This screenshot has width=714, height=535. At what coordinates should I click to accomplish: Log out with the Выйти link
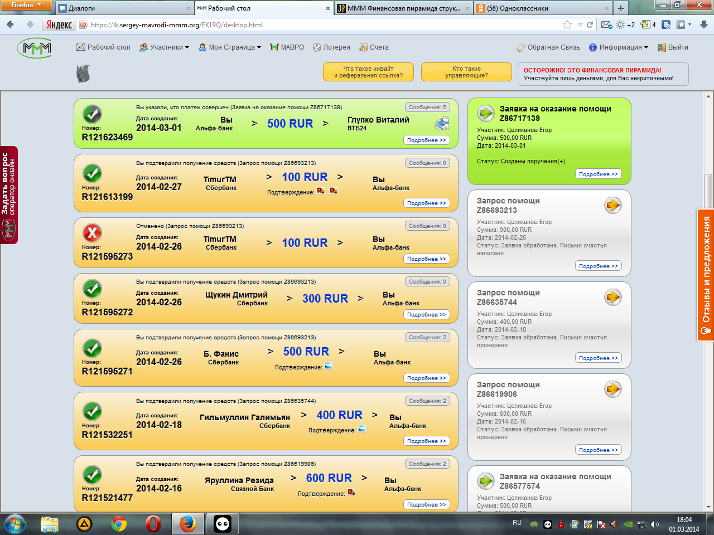coord(673,47)
